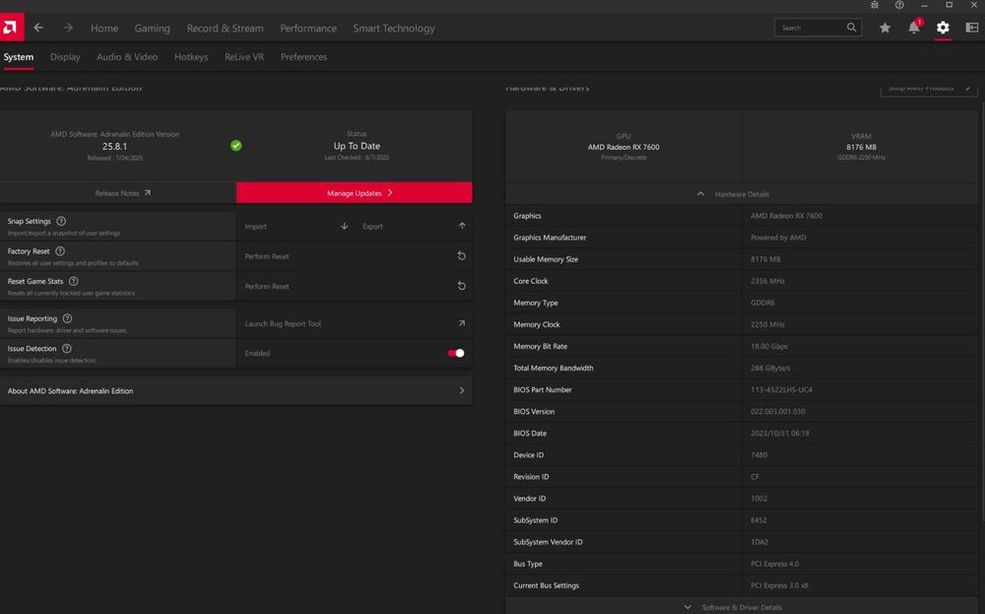Screen dimensions: 985x614
Task: Click the Export up-arrow icon
Action: coord(462,227)
